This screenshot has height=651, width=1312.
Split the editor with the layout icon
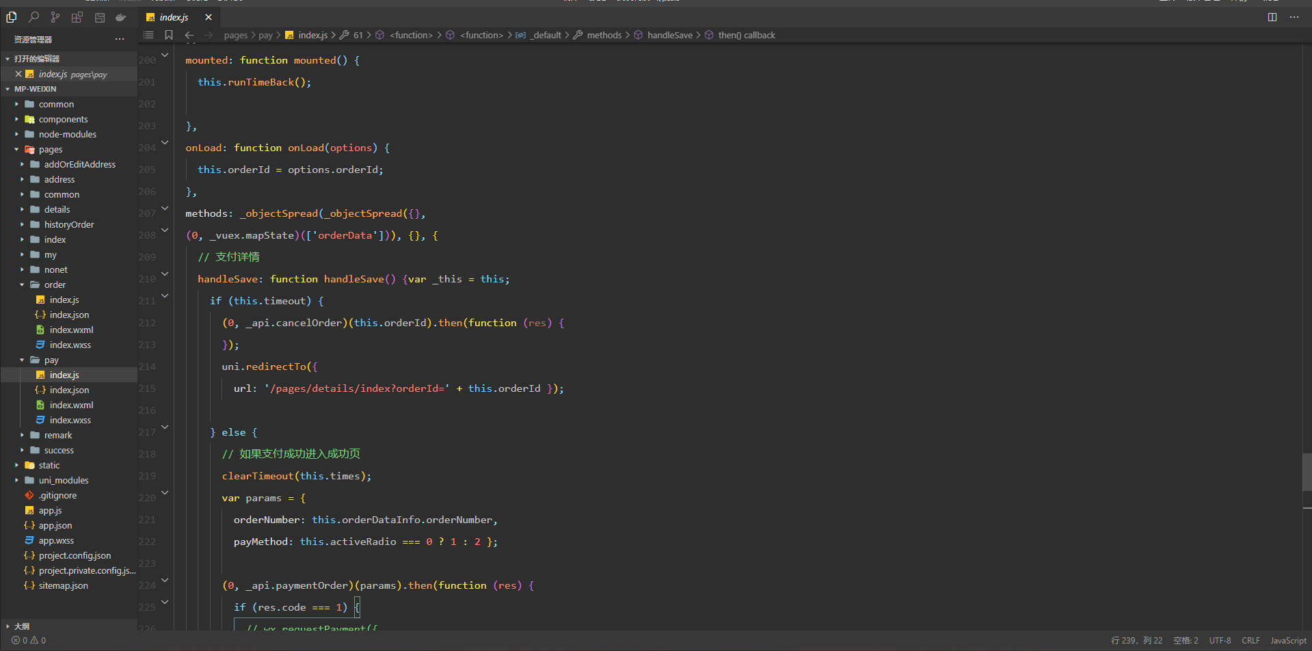tap(1272, 17)
